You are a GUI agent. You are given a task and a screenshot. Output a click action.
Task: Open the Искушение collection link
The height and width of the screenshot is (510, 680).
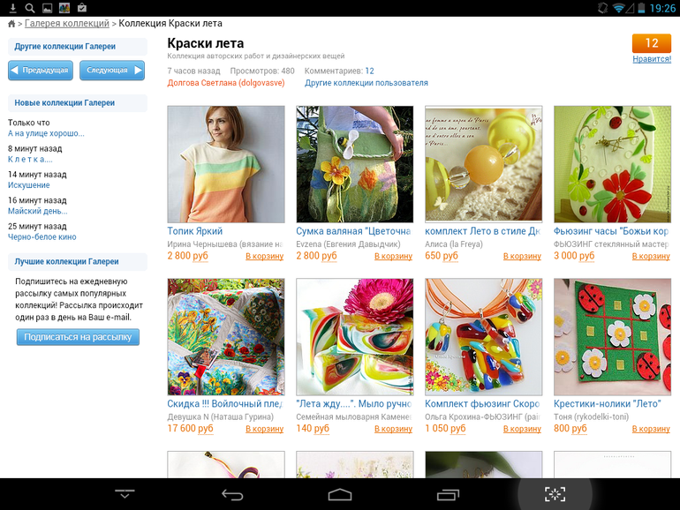pyautogui.click(x=29, y=185)
